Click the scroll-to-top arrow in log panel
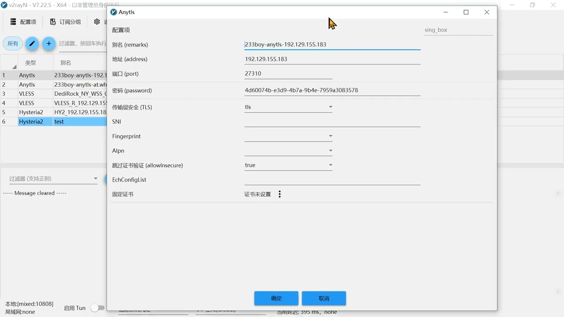This screenshot has width=564, height=317. tap(557, 194)
